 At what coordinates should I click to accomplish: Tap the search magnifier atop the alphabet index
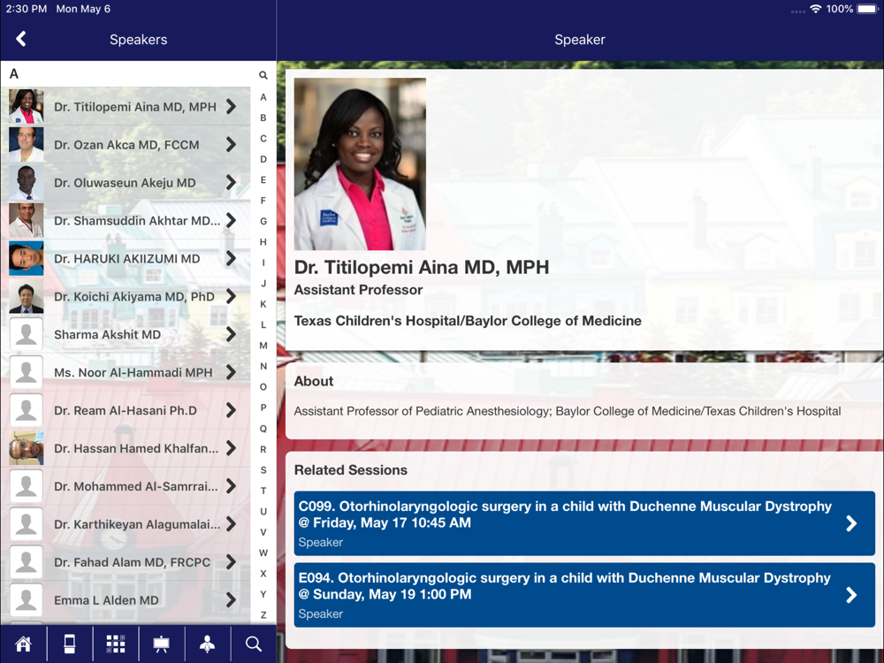263,76
